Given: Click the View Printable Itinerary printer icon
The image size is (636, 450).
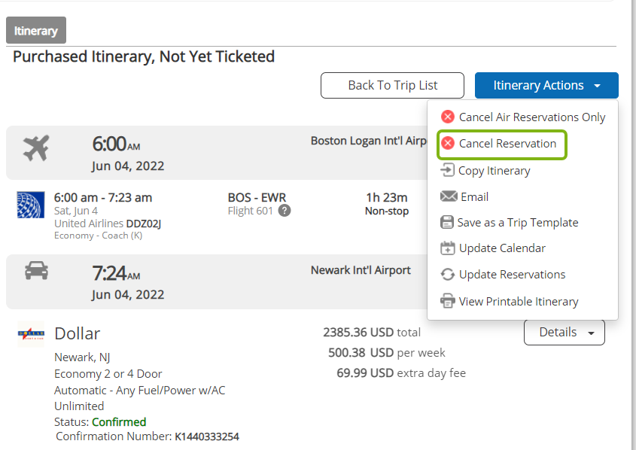Looking at the screenshot, I should pyautogui.click(x=447, y=301).
